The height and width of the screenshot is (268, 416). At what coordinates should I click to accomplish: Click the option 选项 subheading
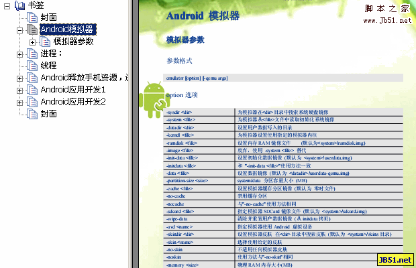pyautogui.click(x=182, y=95)
